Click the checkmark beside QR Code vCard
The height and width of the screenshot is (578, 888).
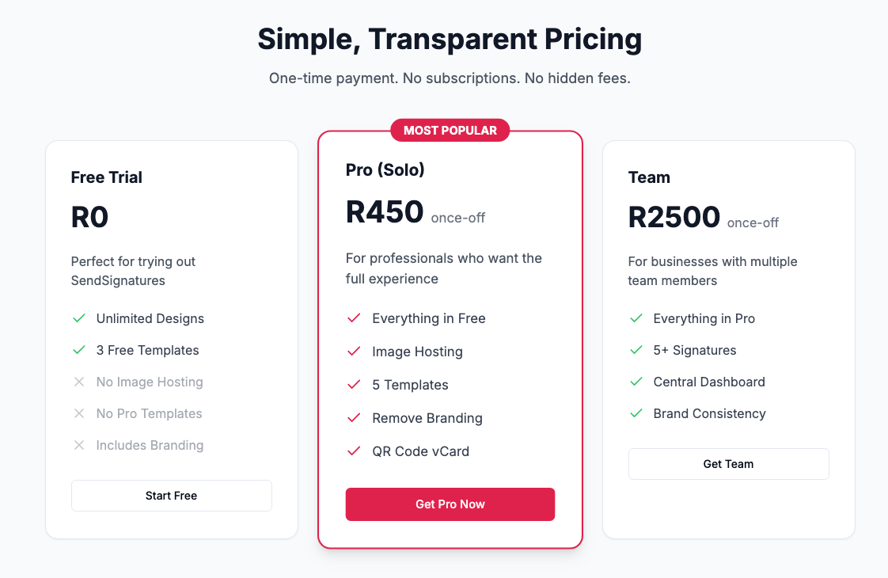353,451
